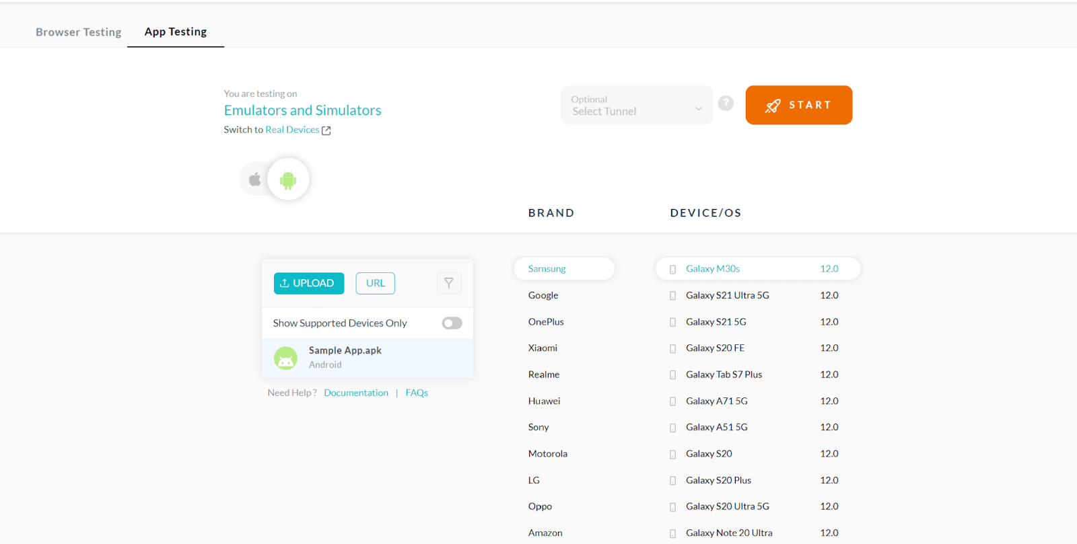Open the Documentation link
This screenshot has width=1077, height=544.
pyautogui.click(x=356, y=393)
